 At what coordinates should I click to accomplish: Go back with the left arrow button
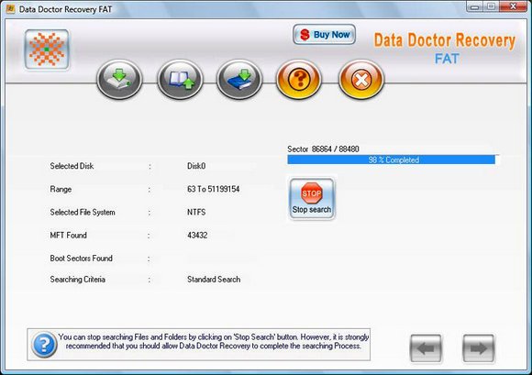pyautogui.click(x=426, y=348)
